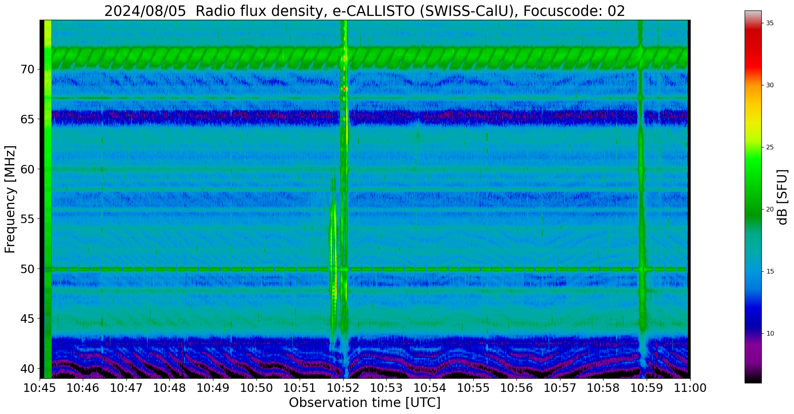Click the red region of the colorbar
Image resolution: width=794 pixels, height=414 pixels.
pyautogui.click(x=753, y=50)
